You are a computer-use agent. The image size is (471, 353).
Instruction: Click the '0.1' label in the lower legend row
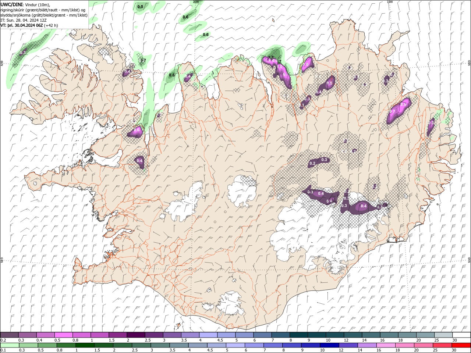(x=3, y=350)
